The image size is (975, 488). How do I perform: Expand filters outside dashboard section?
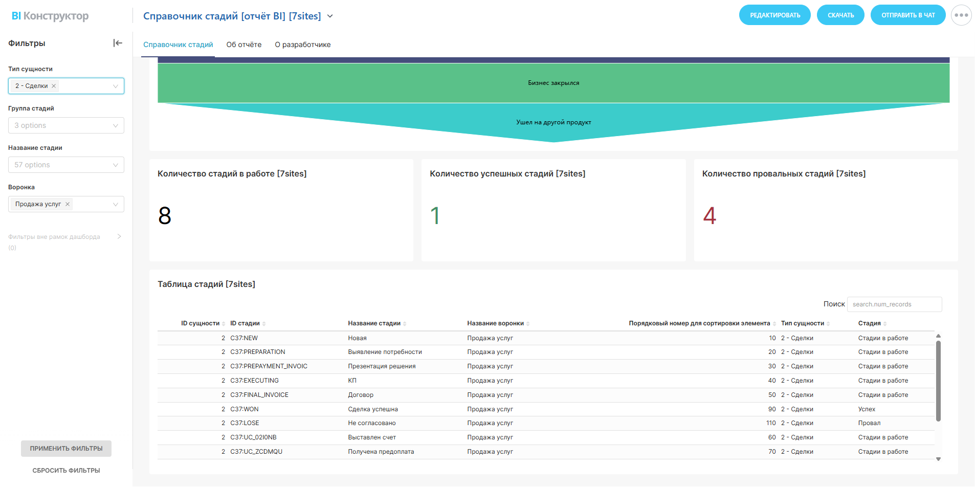119,236
